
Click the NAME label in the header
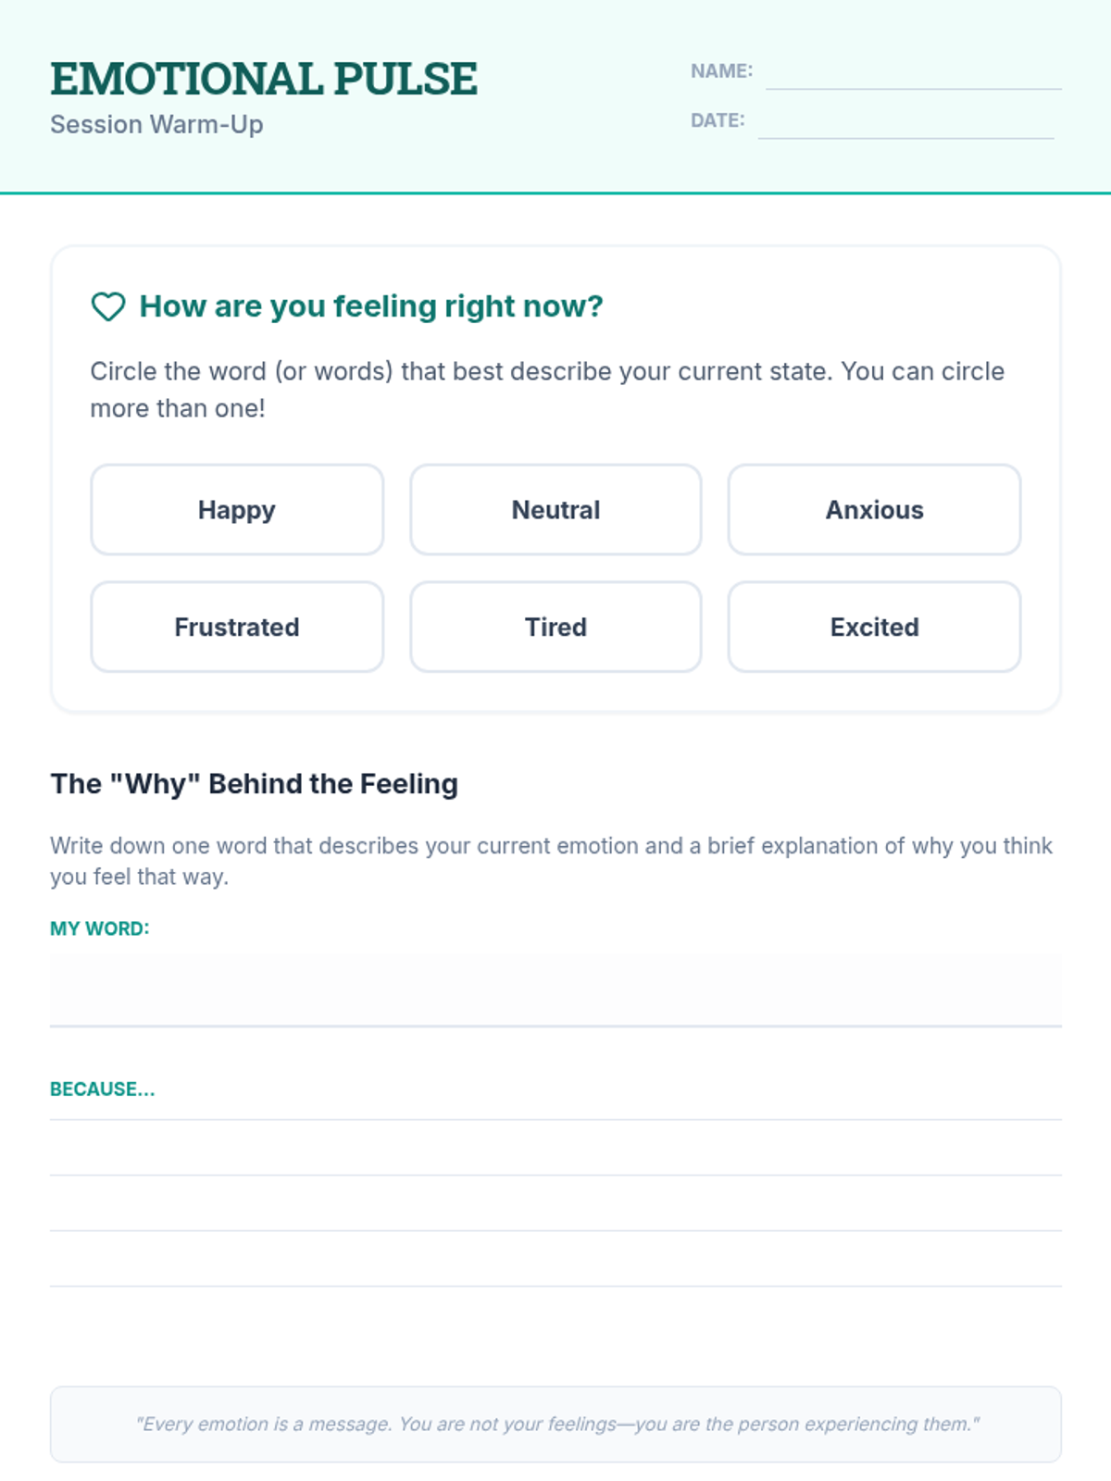(x=721, y=71)
